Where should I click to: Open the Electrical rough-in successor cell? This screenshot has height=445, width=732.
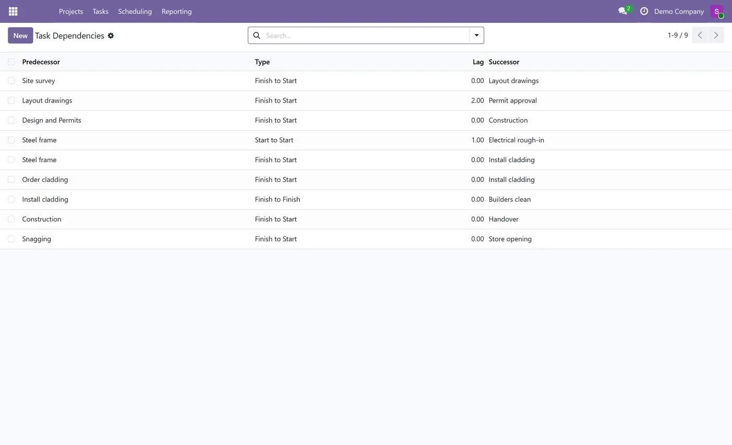coord(516,140)
